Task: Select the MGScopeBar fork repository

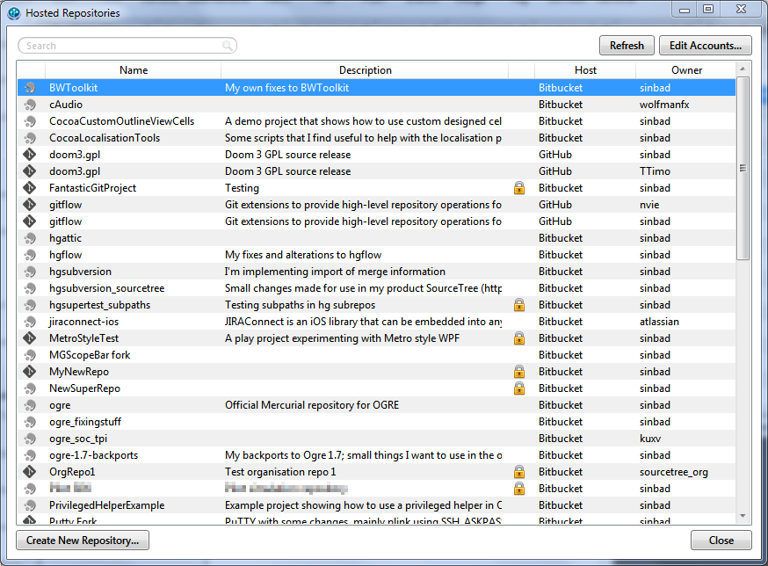Action: (x=90, y=355)
